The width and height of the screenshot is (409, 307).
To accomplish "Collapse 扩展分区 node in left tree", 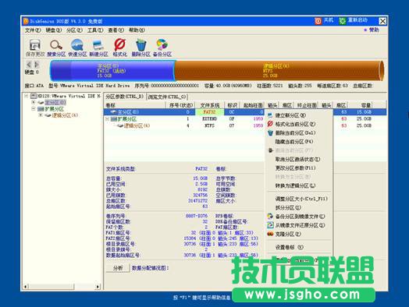I will [33, 109].
